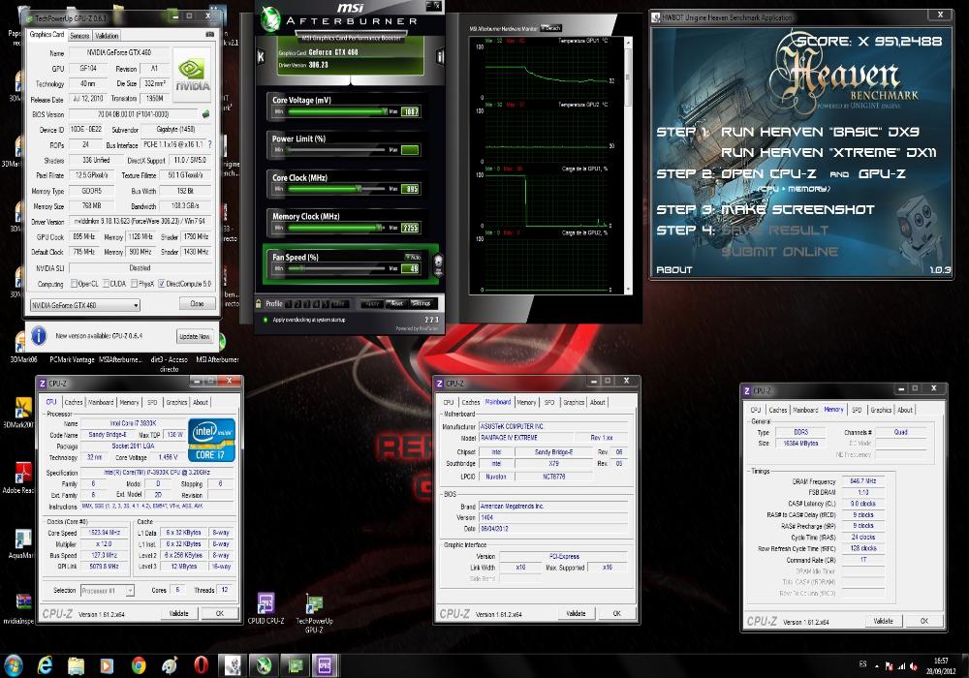The image size is (969, 678).
Task: Toggle the OpenCL checkbox in GPU-Z
Action: click(x=75, y=284)
